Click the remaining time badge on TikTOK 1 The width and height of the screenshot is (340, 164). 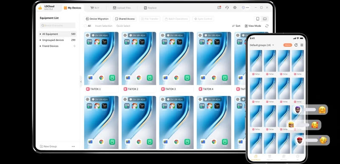[x=99, y=35]
